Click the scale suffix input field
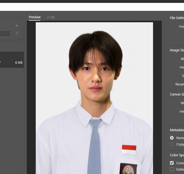Screen dimensions: 184x174 click(5, 34)
